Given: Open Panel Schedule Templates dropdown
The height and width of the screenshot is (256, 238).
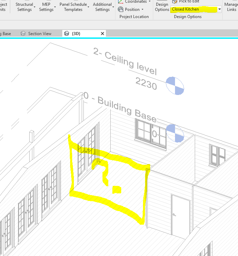Looking at the screenshot, I should click(x=74, y=7).
